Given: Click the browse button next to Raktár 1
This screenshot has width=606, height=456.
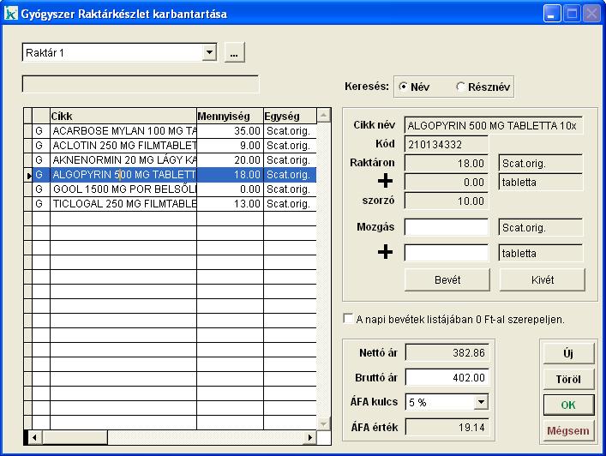Looking at the screenshot, I should tap(234, 53).
